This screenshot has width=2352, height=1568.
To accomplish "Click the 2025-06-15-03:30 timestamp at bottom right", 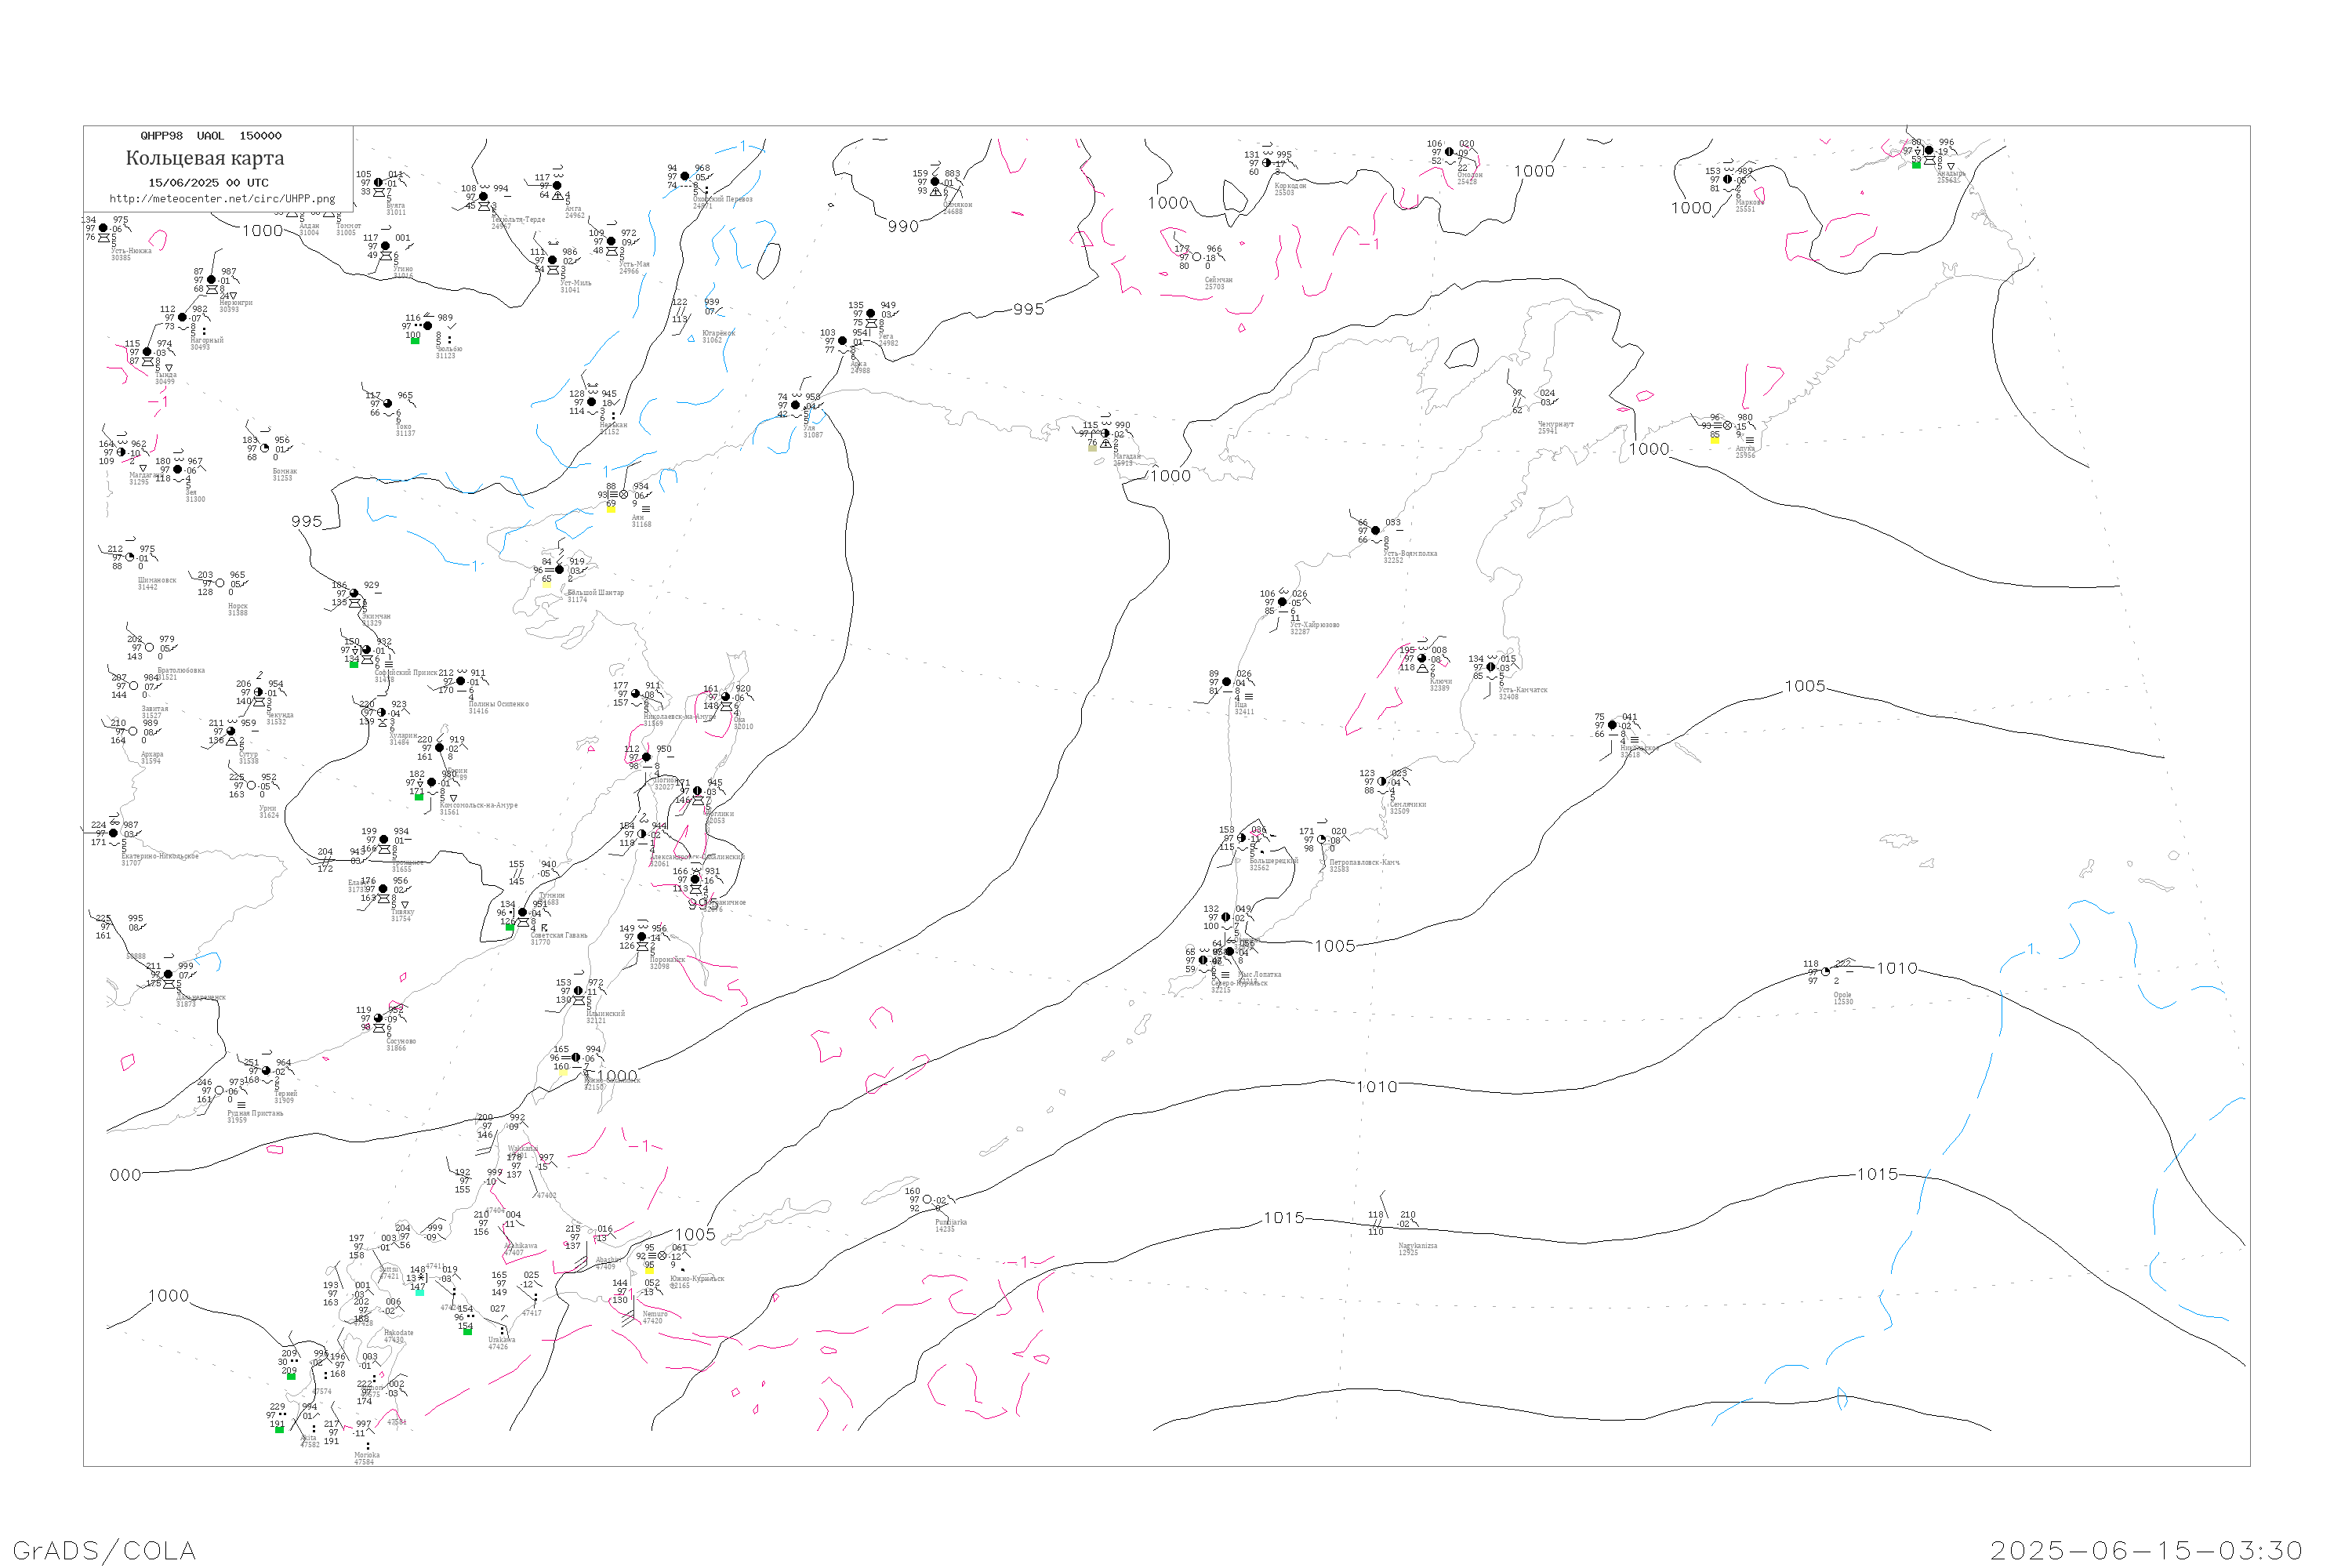I will coord(2146,1550).
